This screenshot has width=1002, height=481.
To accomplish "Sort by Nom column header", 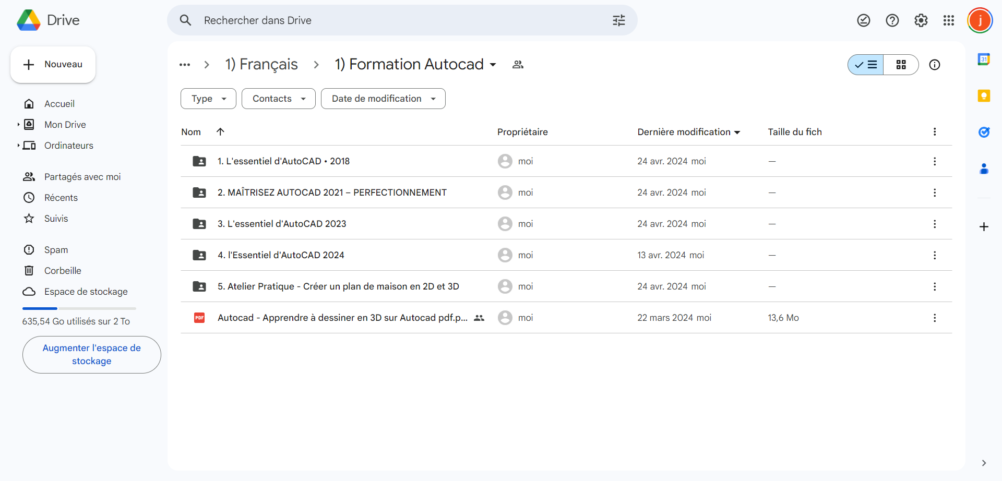I will click(x=191, y=132).
